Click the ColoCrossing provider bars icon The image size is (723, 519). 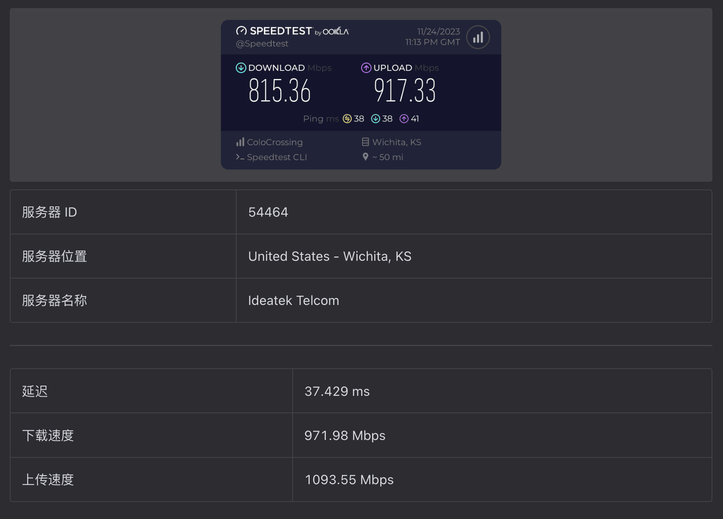pyautogui.click(x=240, y=142)
